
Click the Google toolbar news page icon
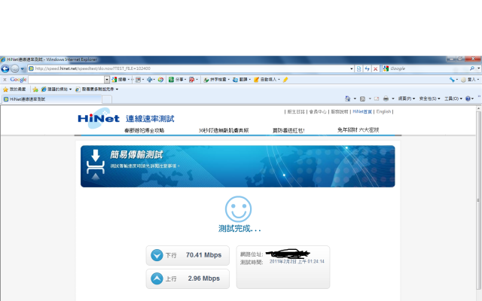tap(139, 80)
